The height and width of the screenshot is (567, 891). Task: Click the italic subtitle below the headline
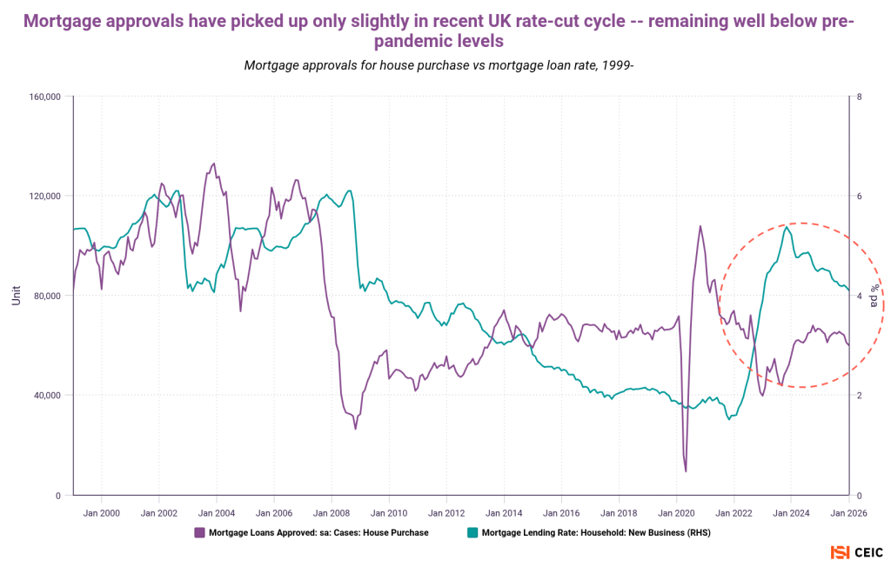coord(438,65)
